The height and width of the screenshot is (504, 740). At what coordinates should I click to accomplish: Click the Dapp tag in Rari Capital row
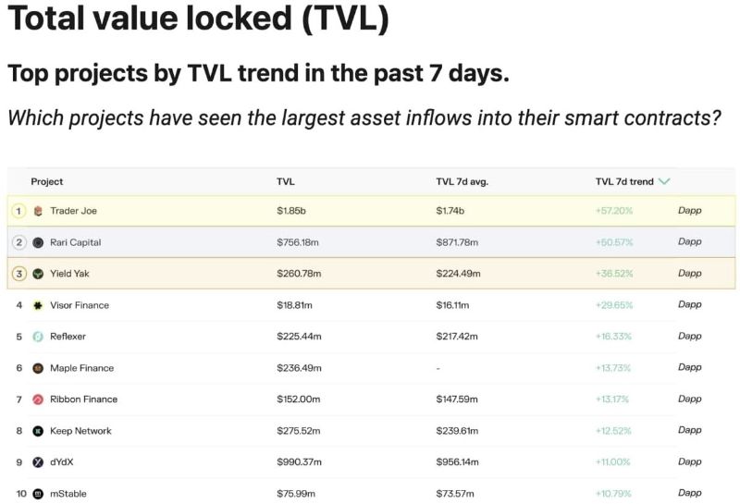click(x=689, y=242)
